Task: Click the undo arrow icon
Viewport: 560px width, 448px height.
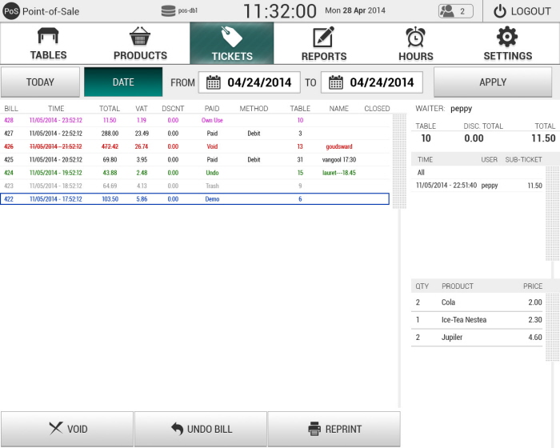Action: click(177, 428)
